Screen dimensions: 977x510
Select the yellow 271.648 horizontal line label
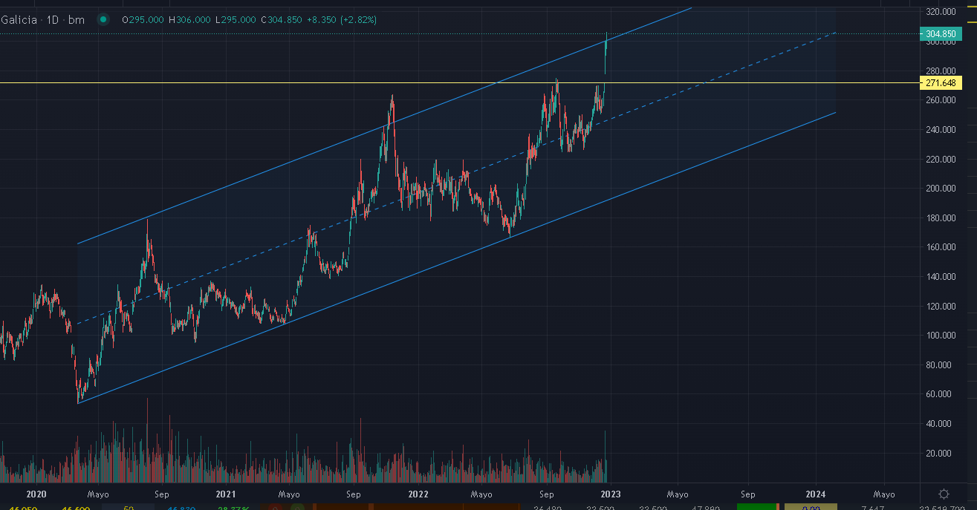(x=940, y=82)
